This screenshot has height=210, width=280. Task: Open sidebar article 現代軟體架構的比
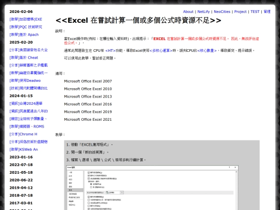(x=29, y=88)
